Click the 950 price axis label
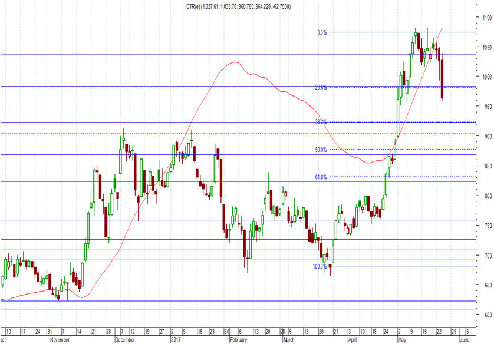Viewport: 494px width, 344px height. click(x=488, y=107)
